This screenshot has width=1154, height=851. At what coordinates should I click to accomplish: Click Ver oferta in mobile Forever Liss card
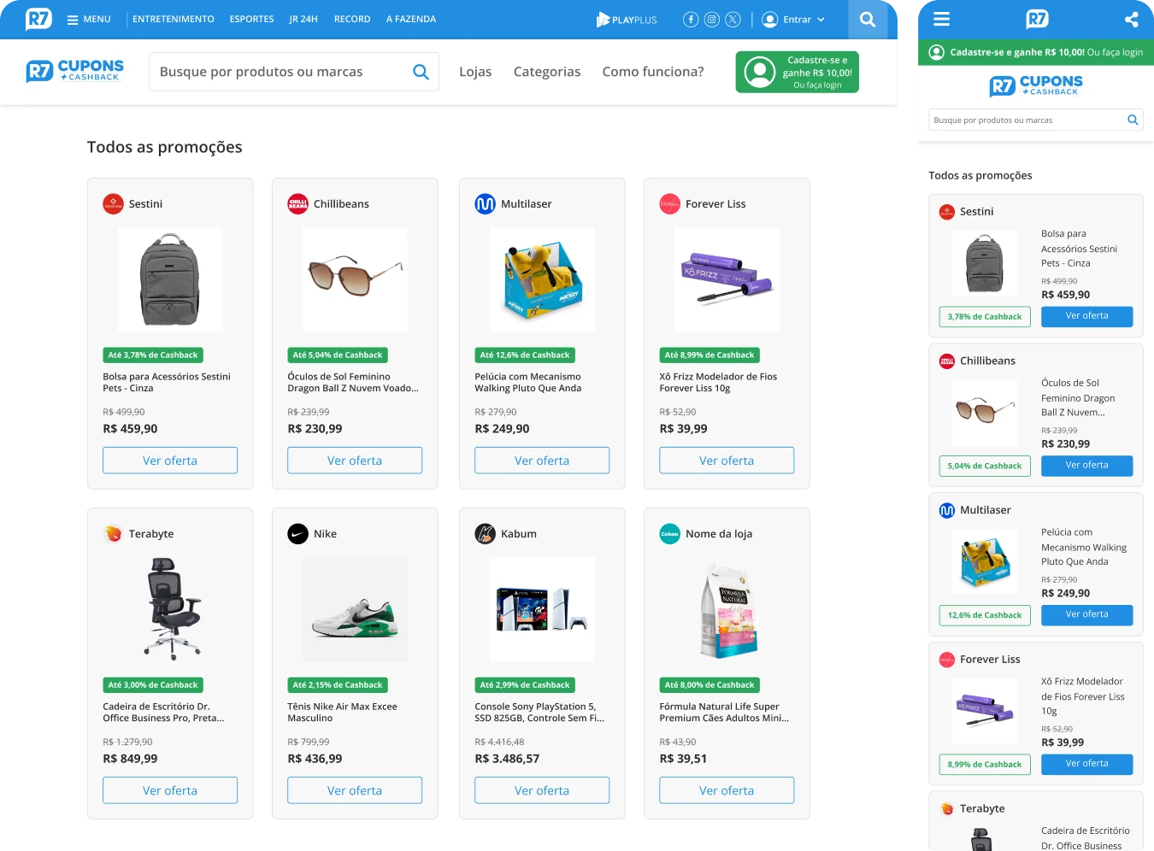1087,764
